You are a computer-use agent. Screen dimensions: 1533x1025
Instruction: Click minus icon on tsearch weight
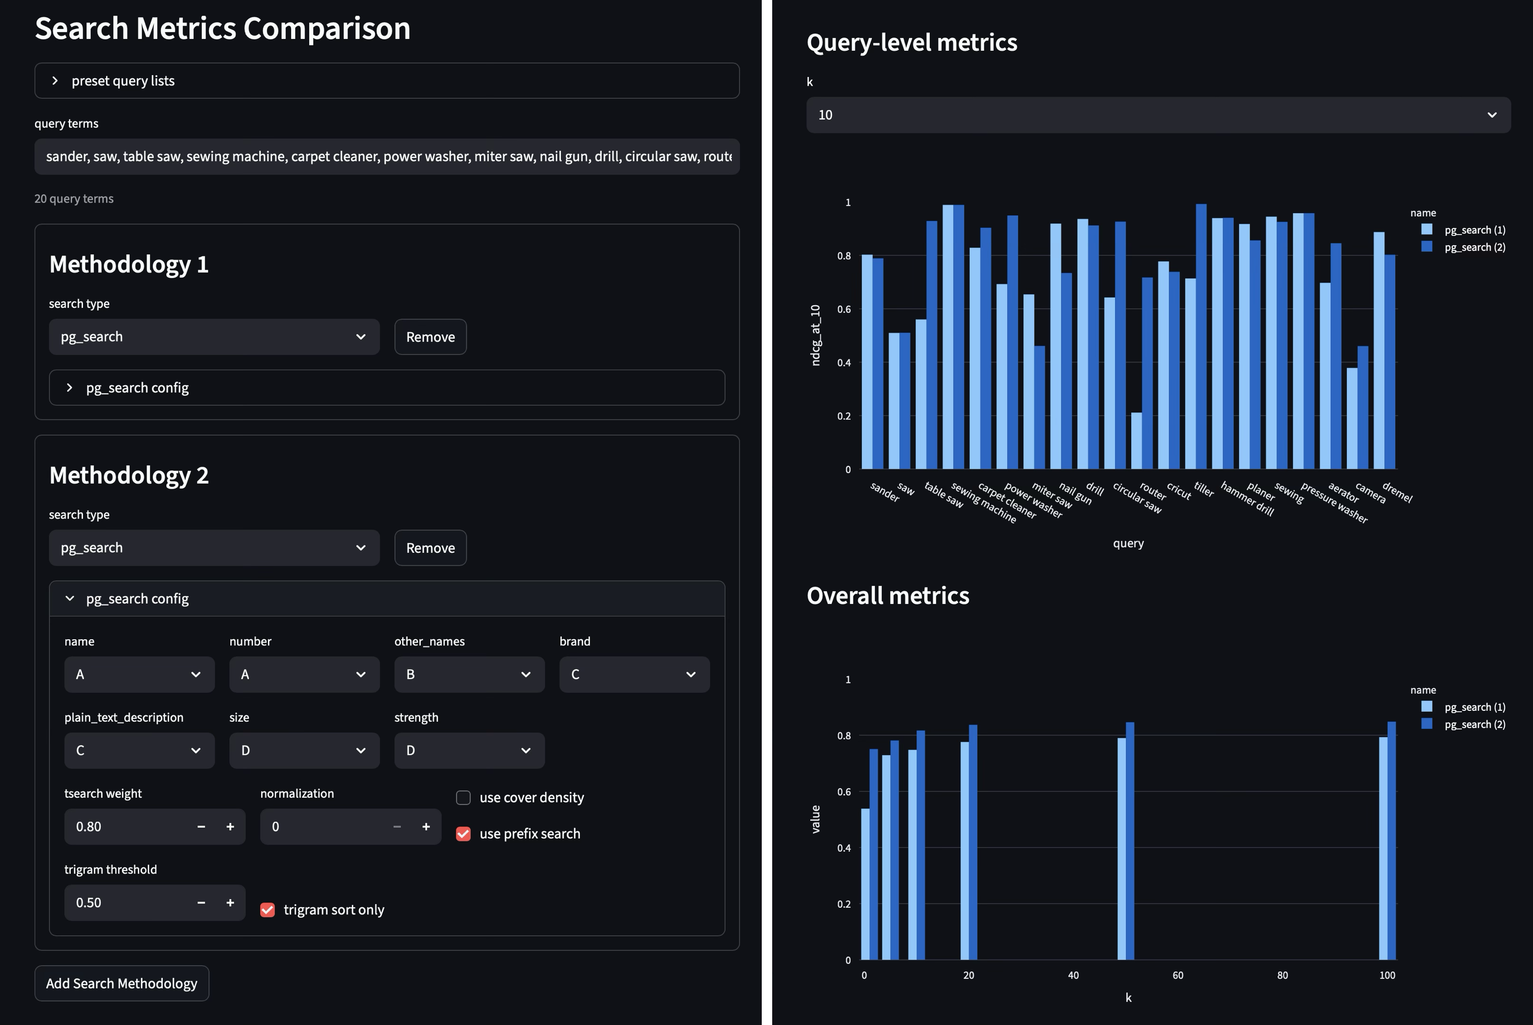201,827
